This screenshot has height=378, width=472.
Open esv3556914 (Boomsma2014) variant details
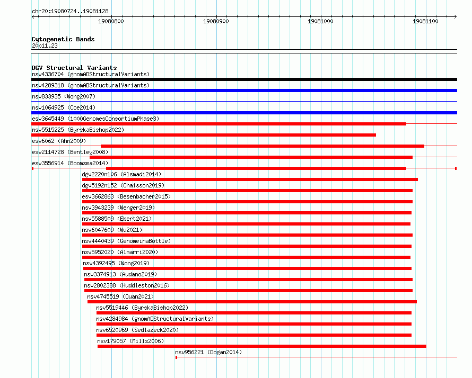click(x=70, y=163)
